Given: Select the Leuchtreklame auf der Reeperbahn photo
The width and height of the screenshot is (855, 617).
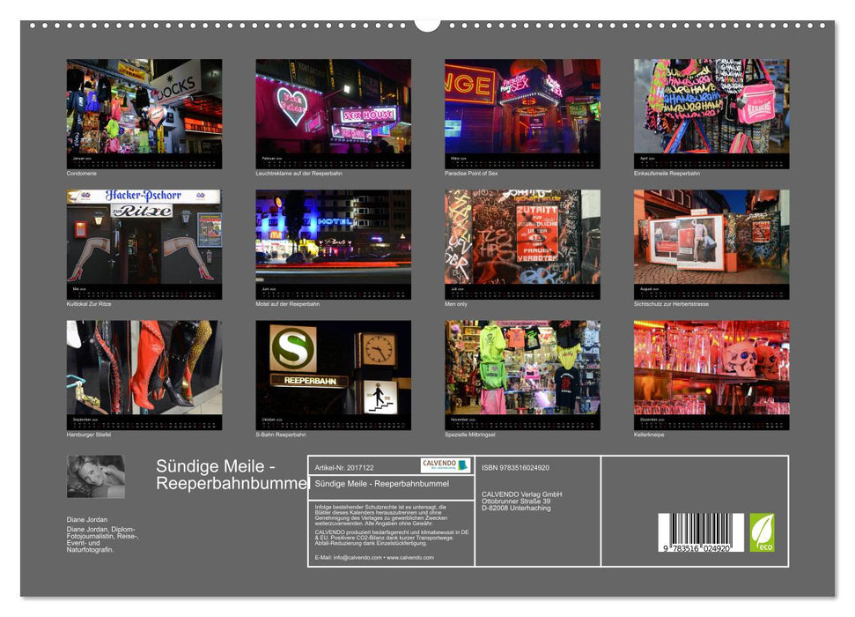Looking at the screenshot, I should tap(333, 108).
